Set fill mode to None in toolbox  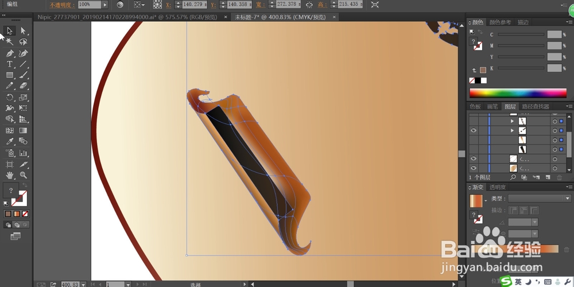(x=25, y=214)
